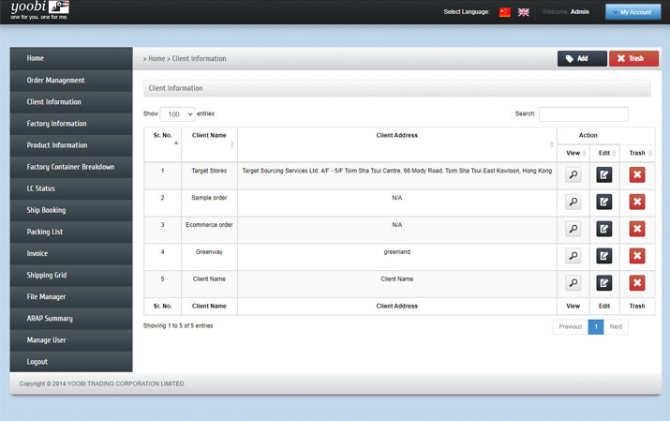670x421 pixels.
Task: View details of the Client Name row
Action: point(573,283)
